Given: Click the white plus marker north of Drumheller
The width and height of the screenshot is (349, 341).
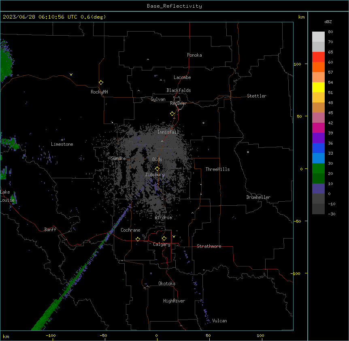Looking at the screenshot, I should tap(248, 152).
